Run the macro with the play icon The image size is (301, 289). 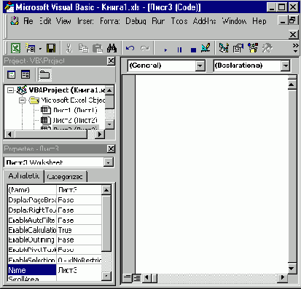pyautogui.click(x=165, y=50)
